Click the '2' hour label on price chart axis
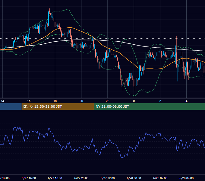This screenshot has width=205, height=181. point(160,101)
